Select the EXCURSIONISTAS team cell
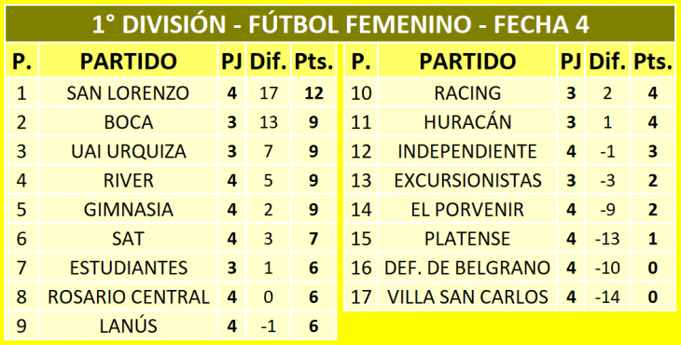The width and height of the screenshot is (681, 345). click(467, 180)
